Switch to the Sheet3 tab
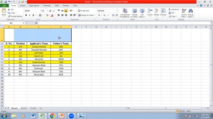Viewport: 213px width, 119px height. 33,108
